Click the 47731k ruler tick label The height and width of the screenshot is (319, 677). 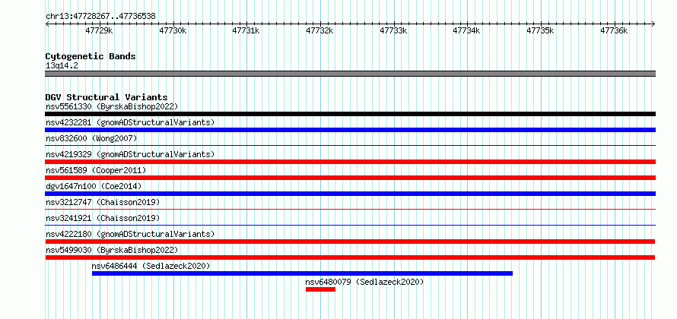[x=246, y=30]
